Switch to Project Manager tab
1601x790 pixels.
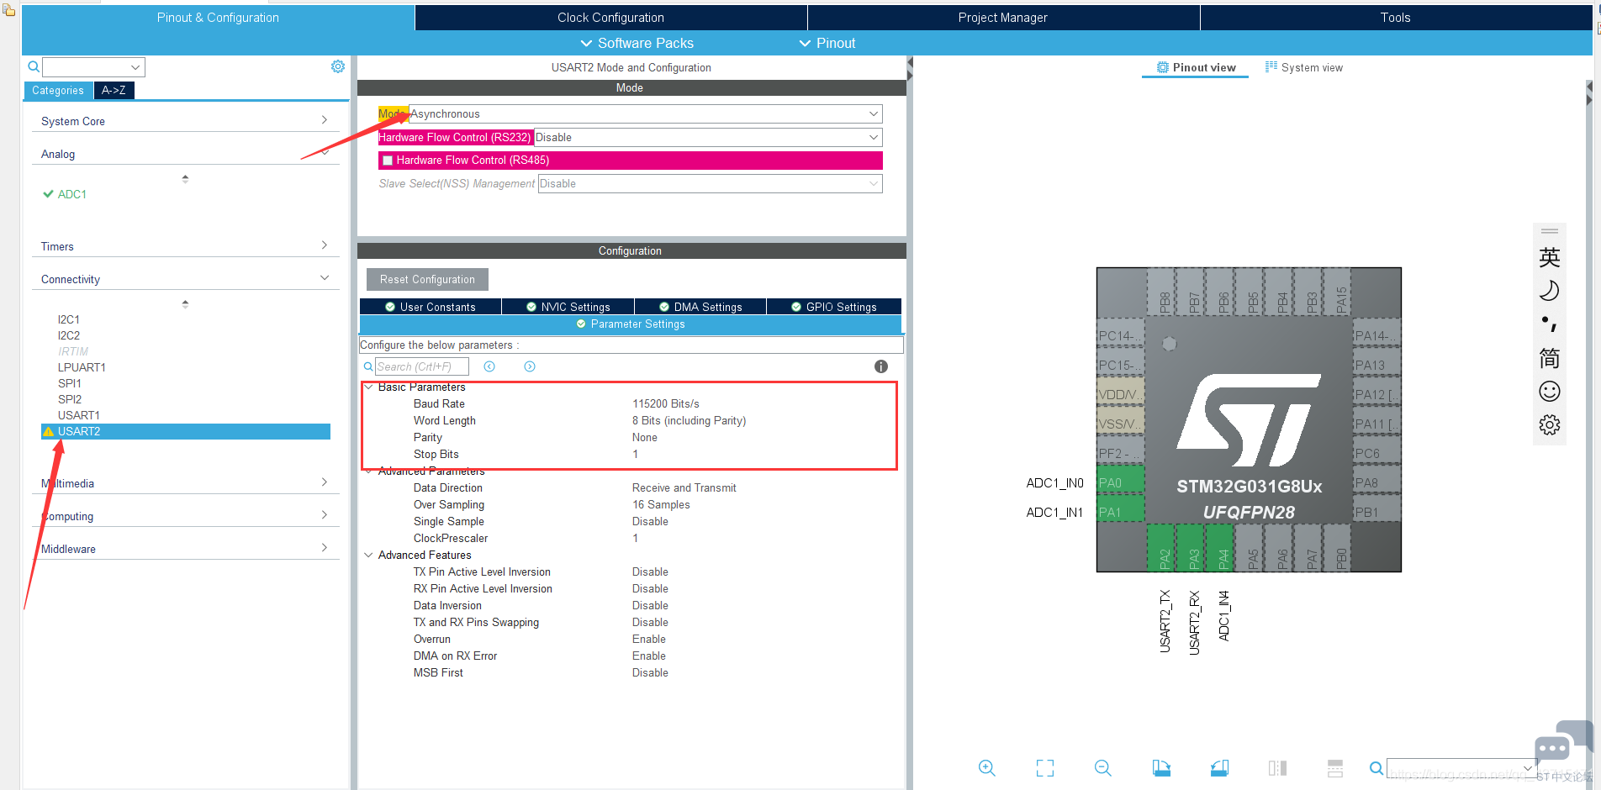1003,18
